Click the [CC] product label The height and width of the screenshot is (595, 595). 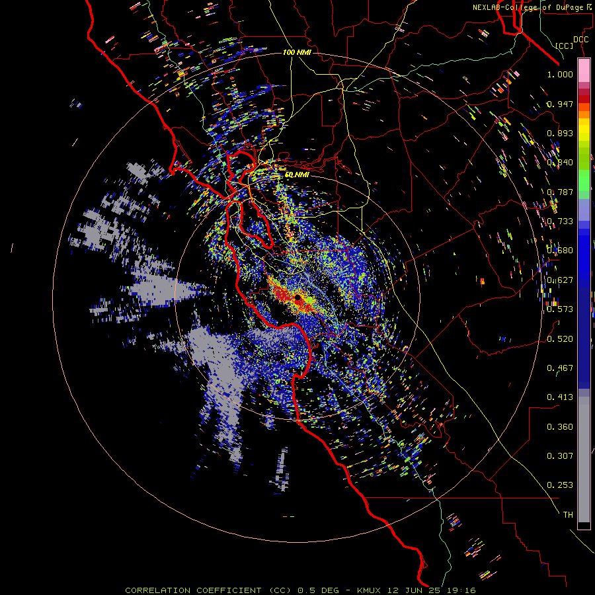click(x=565, y=46)
